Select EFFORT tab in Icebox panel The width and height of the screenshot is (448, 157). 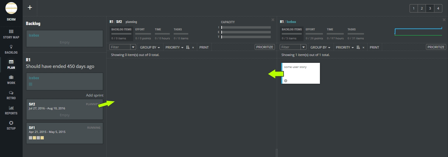[314, 34]
